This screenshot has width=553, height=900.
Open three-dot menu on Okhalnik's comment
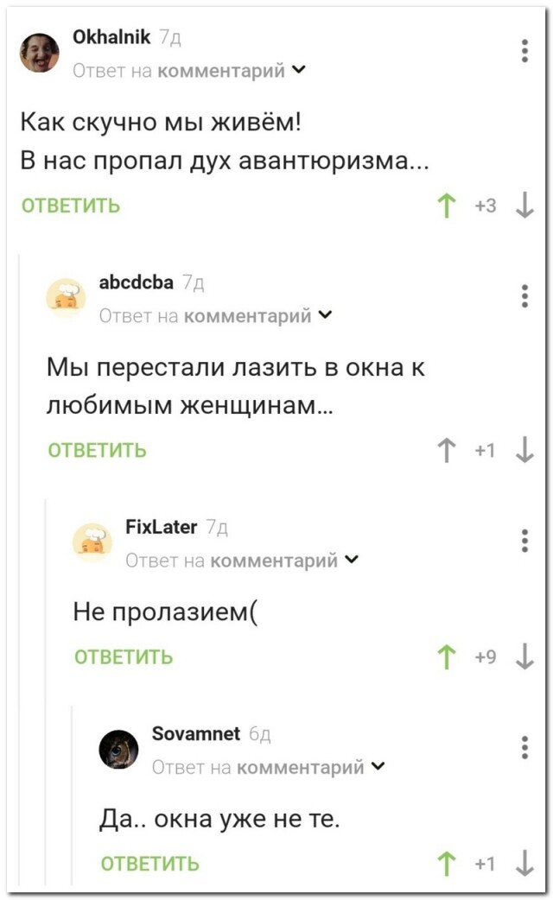(525, 51)
